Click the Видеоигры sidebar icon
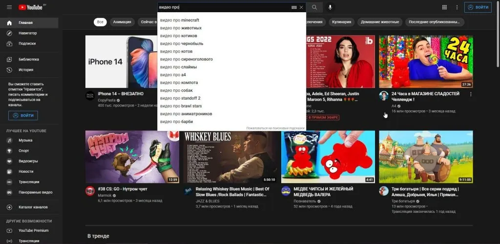This screenshot has height=244, width=500. coord(10,161)
